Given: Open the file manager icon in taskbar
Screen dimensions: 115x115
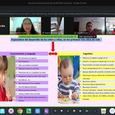Looking at the screenshot, I should pos(2,111).
